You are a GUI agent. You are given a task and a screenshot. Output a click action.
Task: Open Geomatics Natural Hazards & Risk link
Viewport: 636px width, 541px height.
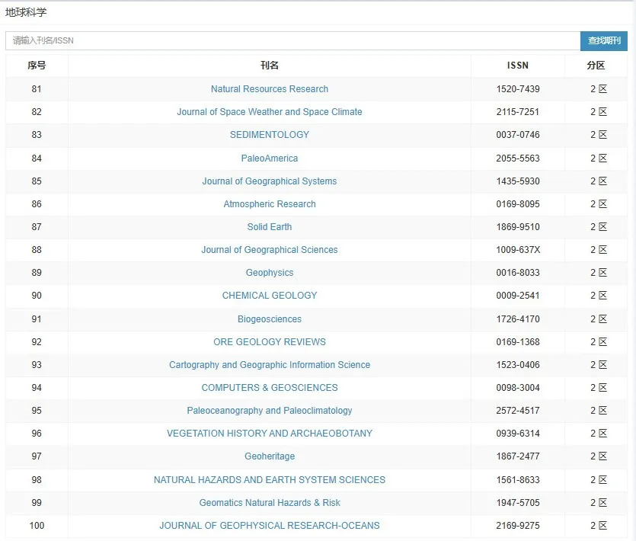[x=270, y=502]
